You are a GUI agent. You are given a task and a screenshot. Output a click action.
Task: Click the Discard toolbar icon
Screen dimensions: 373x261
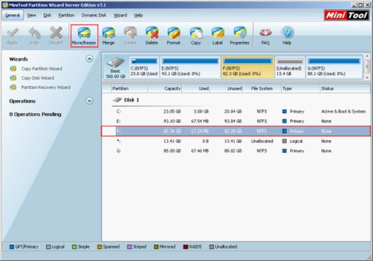click(56, 33)
